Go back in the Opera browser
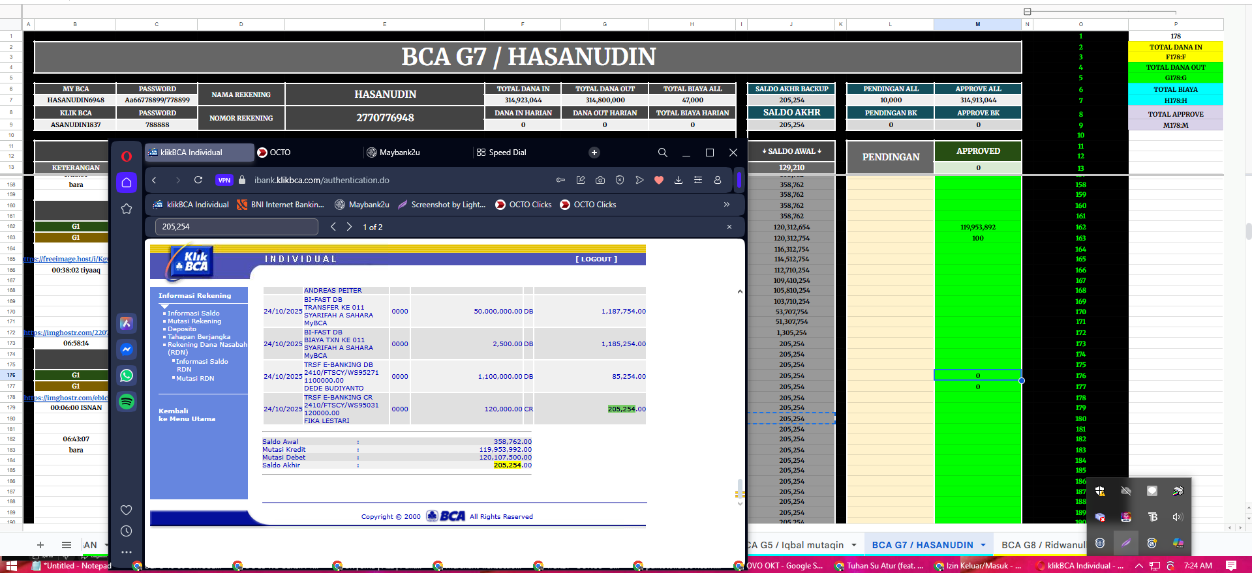Image resolution: width=1252 pixels, height=573 pixels. pos(155,180)
